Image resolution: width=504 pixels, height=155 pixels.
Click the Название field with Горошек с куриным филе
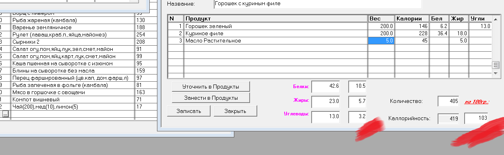[318, 4]
